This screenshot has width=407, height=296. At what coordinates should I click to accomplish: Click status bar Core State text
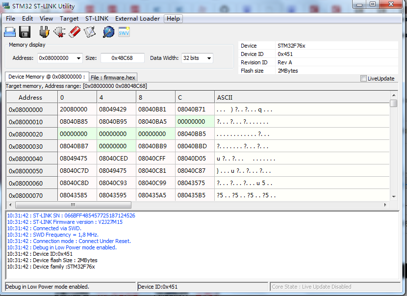coord(311,287)
